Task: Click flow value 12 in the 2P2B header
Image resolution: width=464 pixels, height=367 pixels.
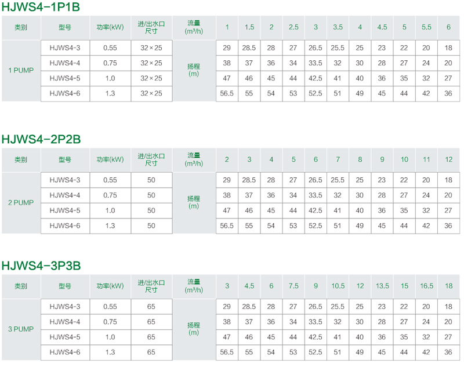Action: (448, 159)
